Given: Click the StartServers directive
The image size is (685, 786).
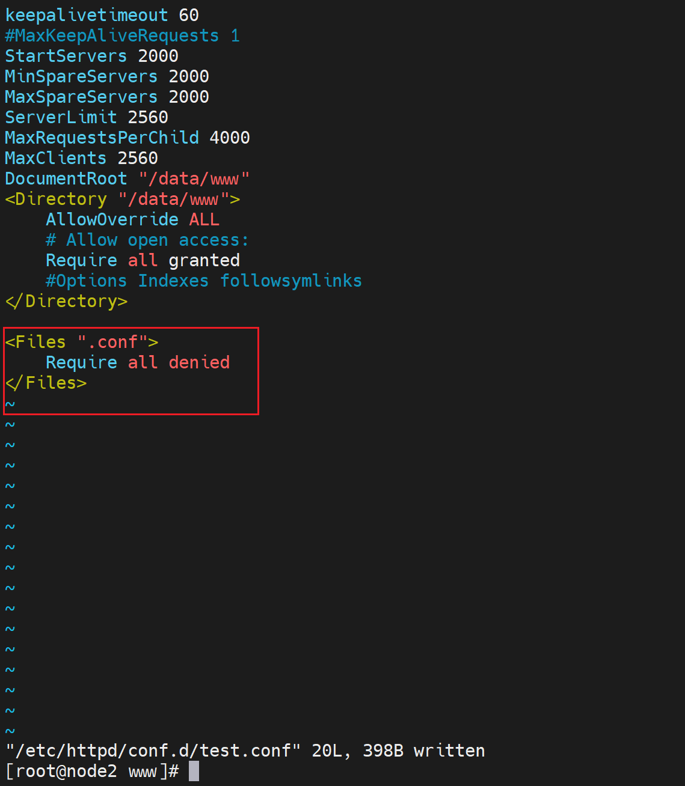Looking at the screenshot, I should point(66,56).
